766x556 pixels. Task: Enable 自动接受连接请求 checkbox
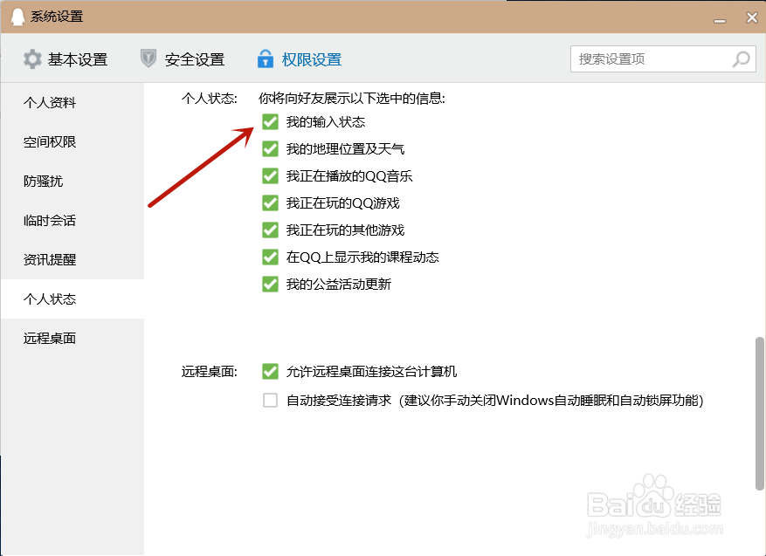click(x=270, y=401)
